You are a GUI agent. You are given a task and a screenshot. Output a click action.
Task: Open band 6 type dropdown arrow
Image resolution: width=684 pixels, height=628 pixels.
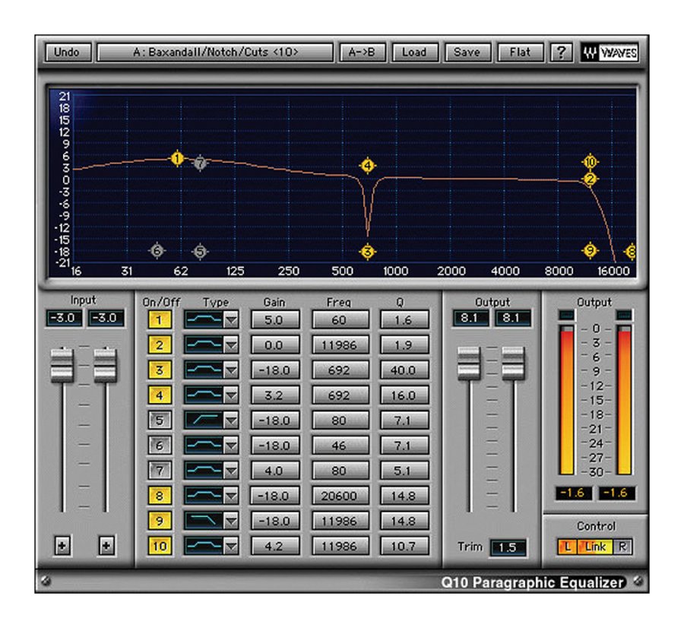tap(231, 446)
